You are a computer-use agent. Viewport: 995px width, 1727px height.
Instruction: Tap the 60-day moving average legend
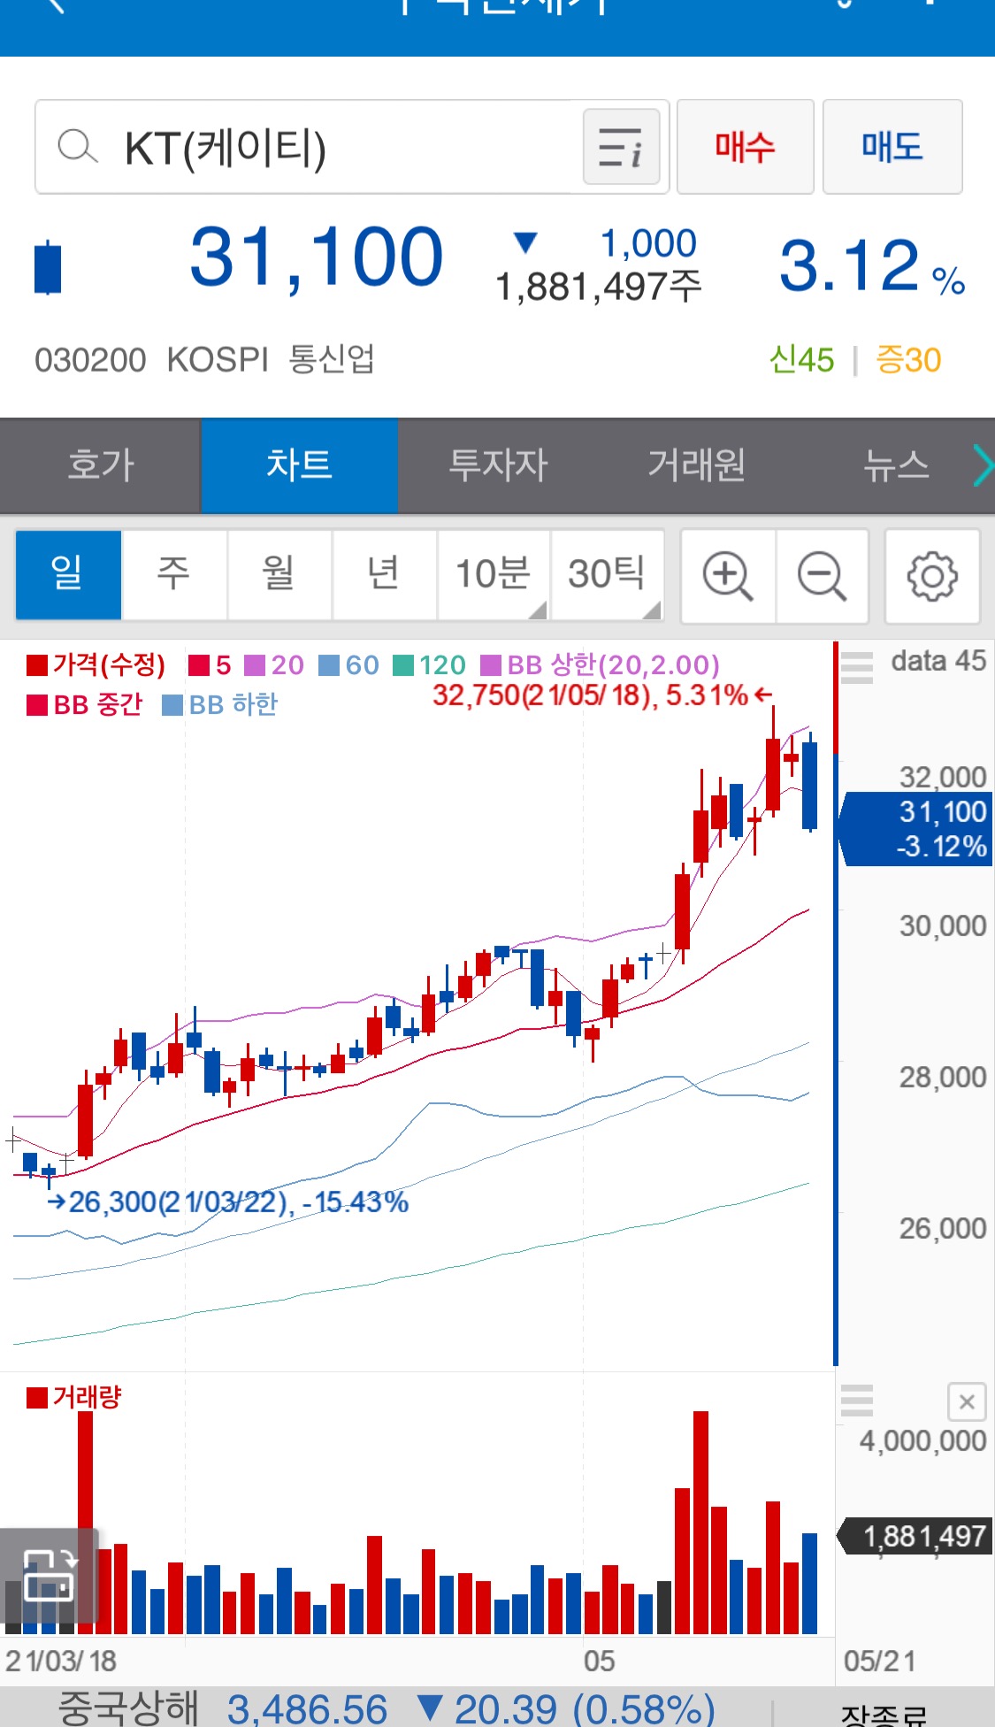[x=348, y=665]
